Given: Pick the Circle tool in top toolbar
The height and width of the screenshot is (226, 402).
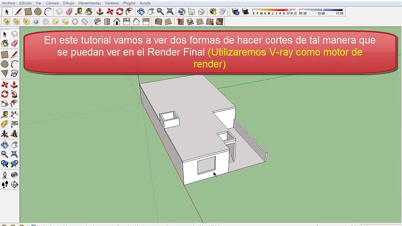Looking at the screenshot, I should pyautogui.click(x=38, y=12).
